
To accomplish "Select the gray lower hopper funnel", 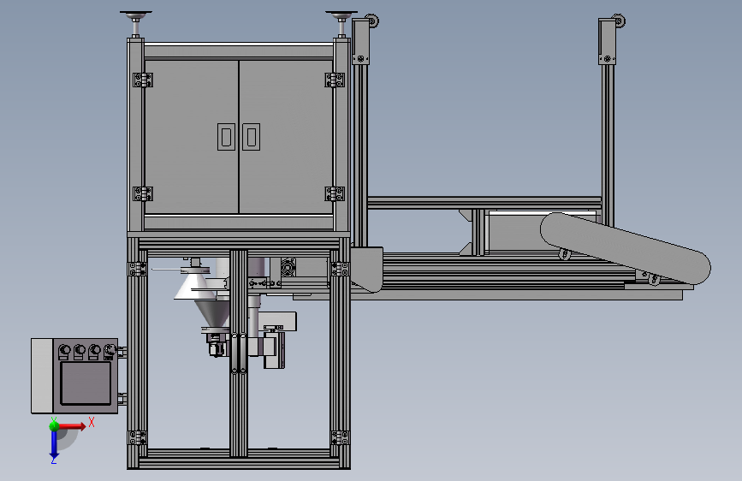I will pyautogui.click(x=213, y=313).
